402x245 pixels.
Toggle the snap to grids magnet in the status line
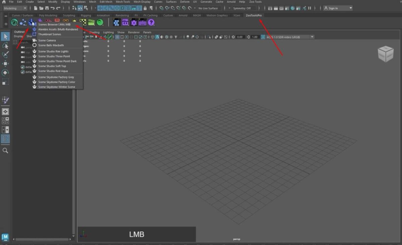161,8
